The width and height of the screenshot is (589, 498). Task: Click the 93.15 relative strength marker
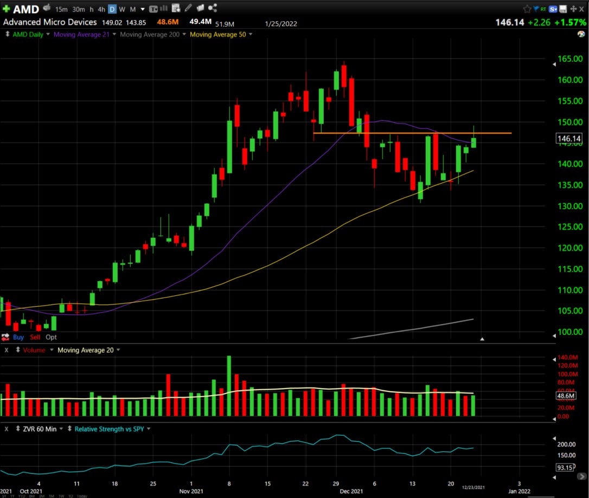pyautogui.click(x=565, y=467)
